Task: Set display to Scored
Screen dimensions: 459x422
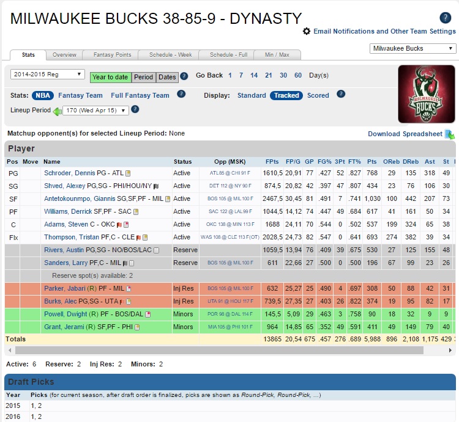Action: (318, 95)
